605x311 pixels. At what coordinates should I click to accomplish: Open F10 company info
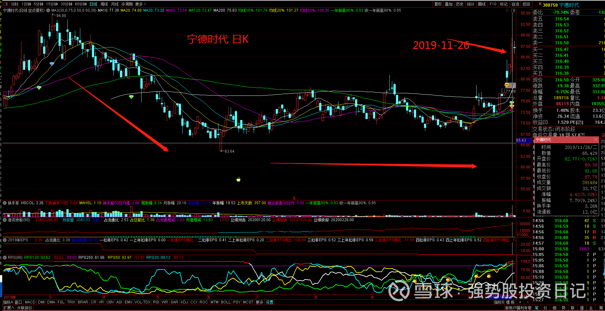coord(493,4)
